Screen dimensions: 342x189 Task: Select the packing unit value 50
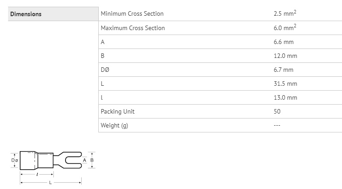[277, 111]
